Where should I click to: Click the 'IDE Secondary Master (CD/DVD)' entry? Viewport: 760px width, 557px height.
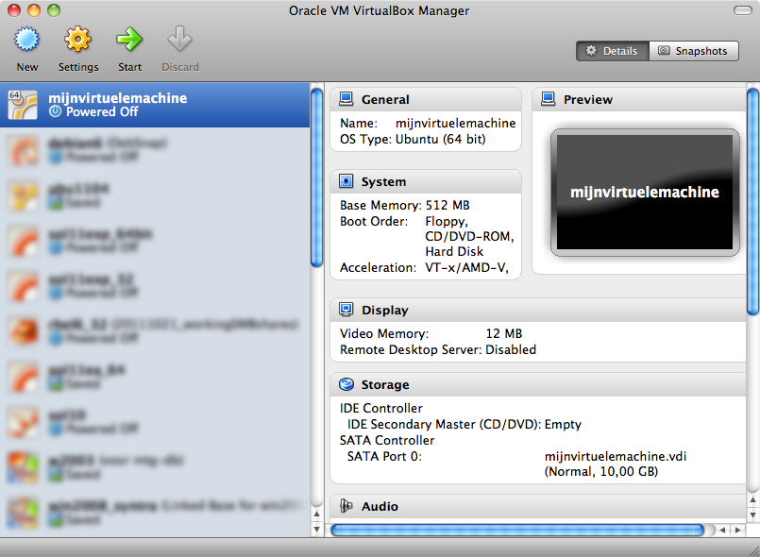click(444, 425)
